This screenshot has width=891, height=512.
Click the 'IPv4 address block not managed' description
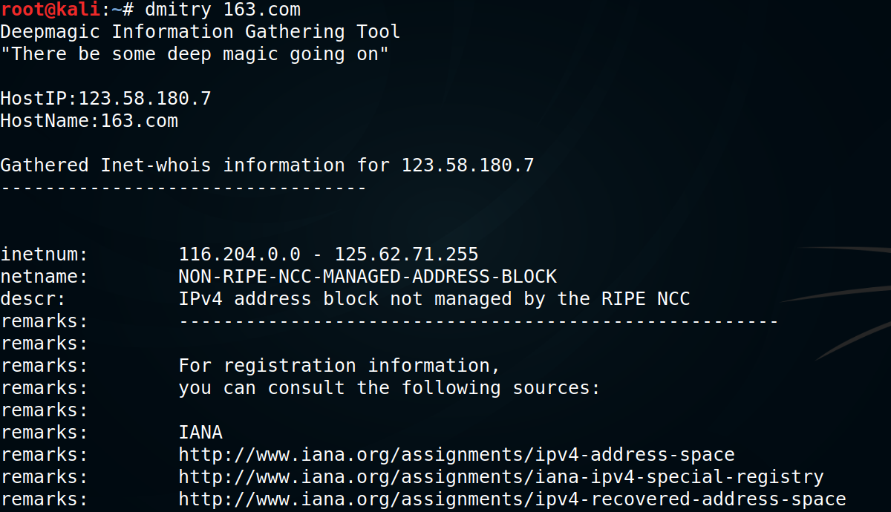tap(434, 299)
